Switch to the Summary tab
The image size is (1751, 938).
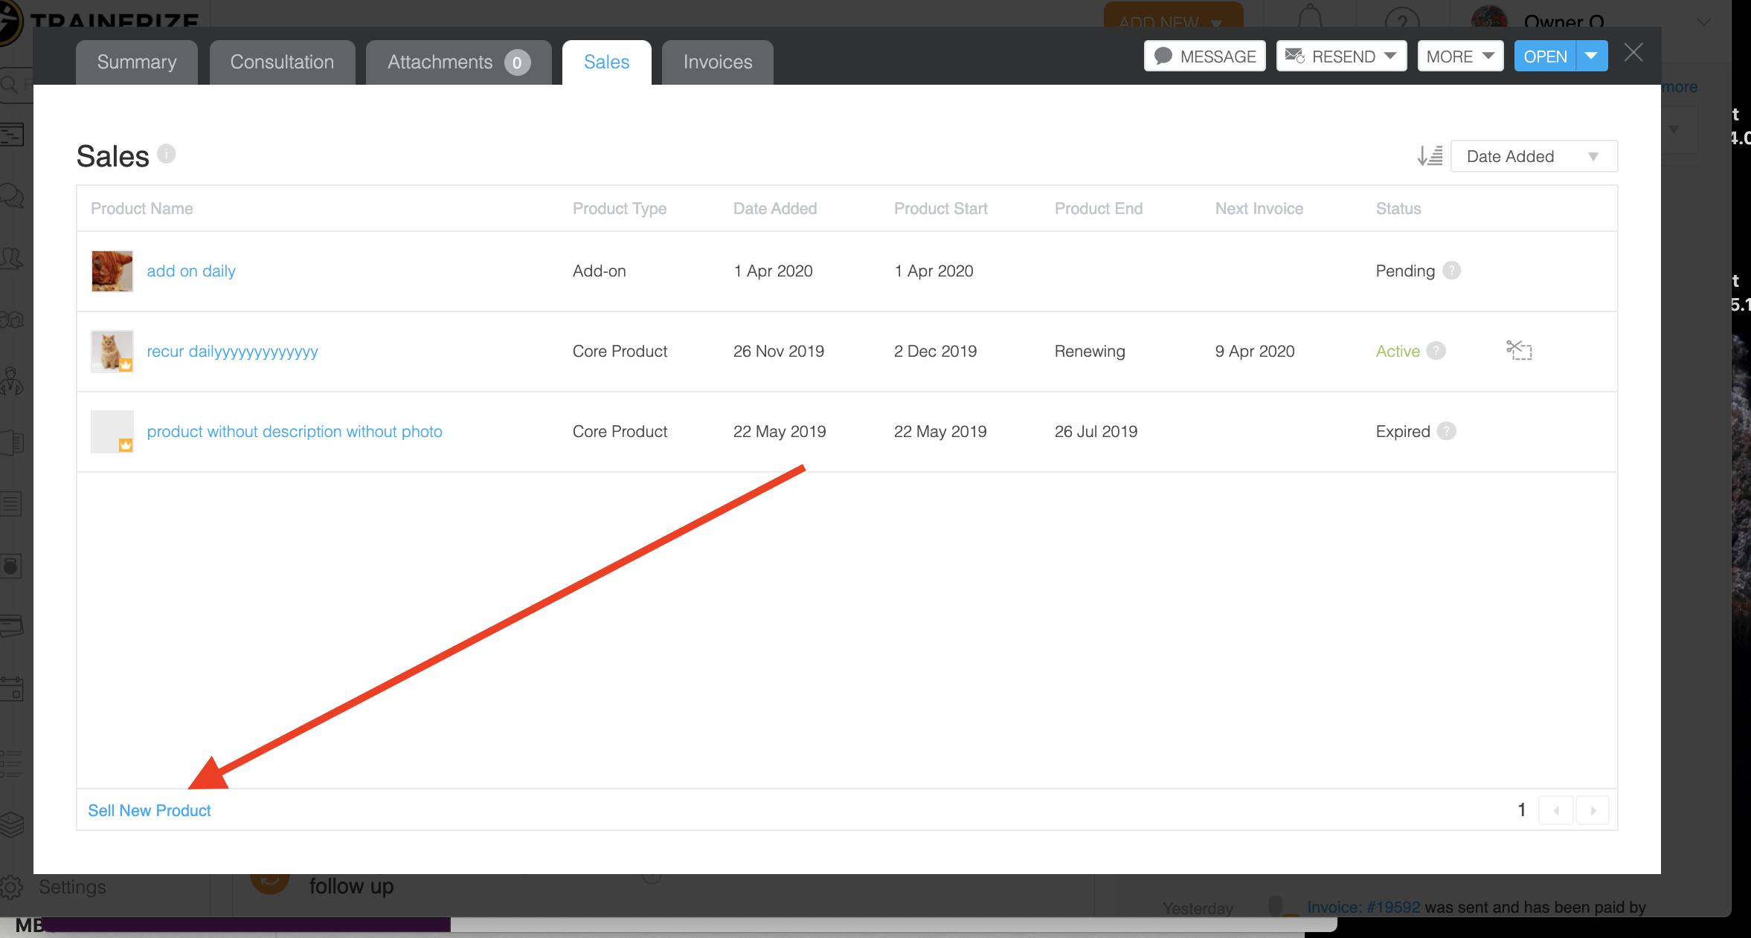click(137, 62)
